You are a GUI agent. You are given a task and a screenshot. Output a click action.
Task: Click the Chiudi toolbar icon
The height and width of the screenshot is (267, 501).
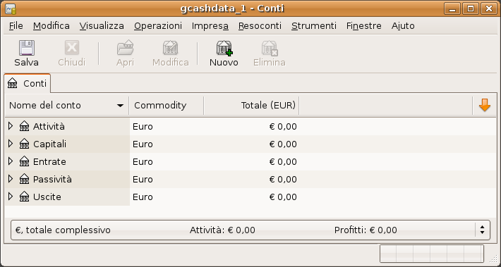point(72,48)
